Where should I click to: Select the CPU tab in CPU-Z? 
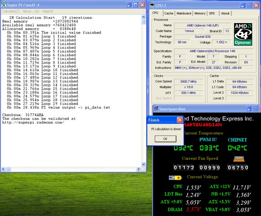[155, 13]
